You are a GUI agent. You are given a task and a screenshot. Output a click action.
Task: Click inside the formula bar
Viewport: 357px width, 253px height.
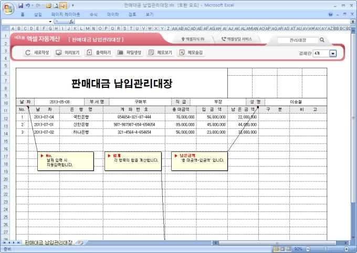tap(213, 22)
